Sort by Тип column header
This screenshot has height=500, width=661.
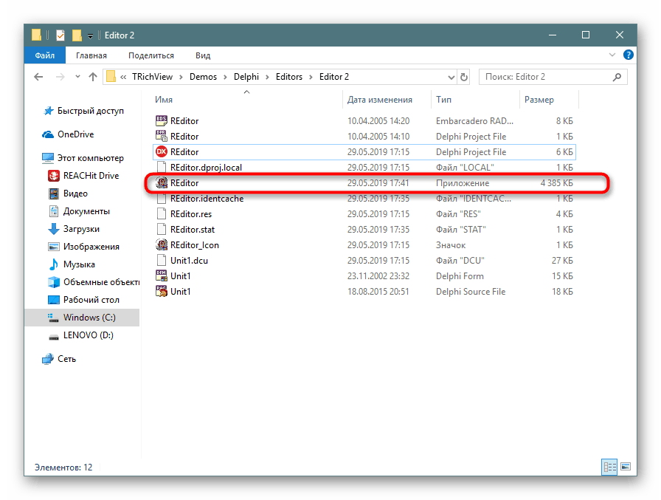coord(443,100)
